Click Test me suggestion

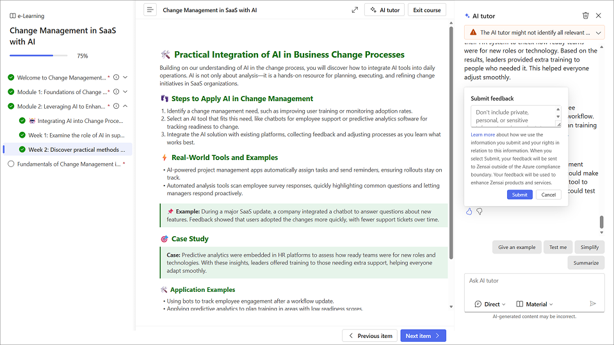coord(558,247)
